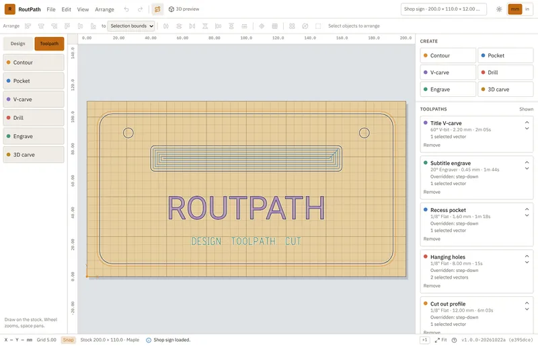This screenshot has width=538, height=346.
Task: Click the RoutPath logo icon
Action: pyautogui.click(x=10, y=9)
